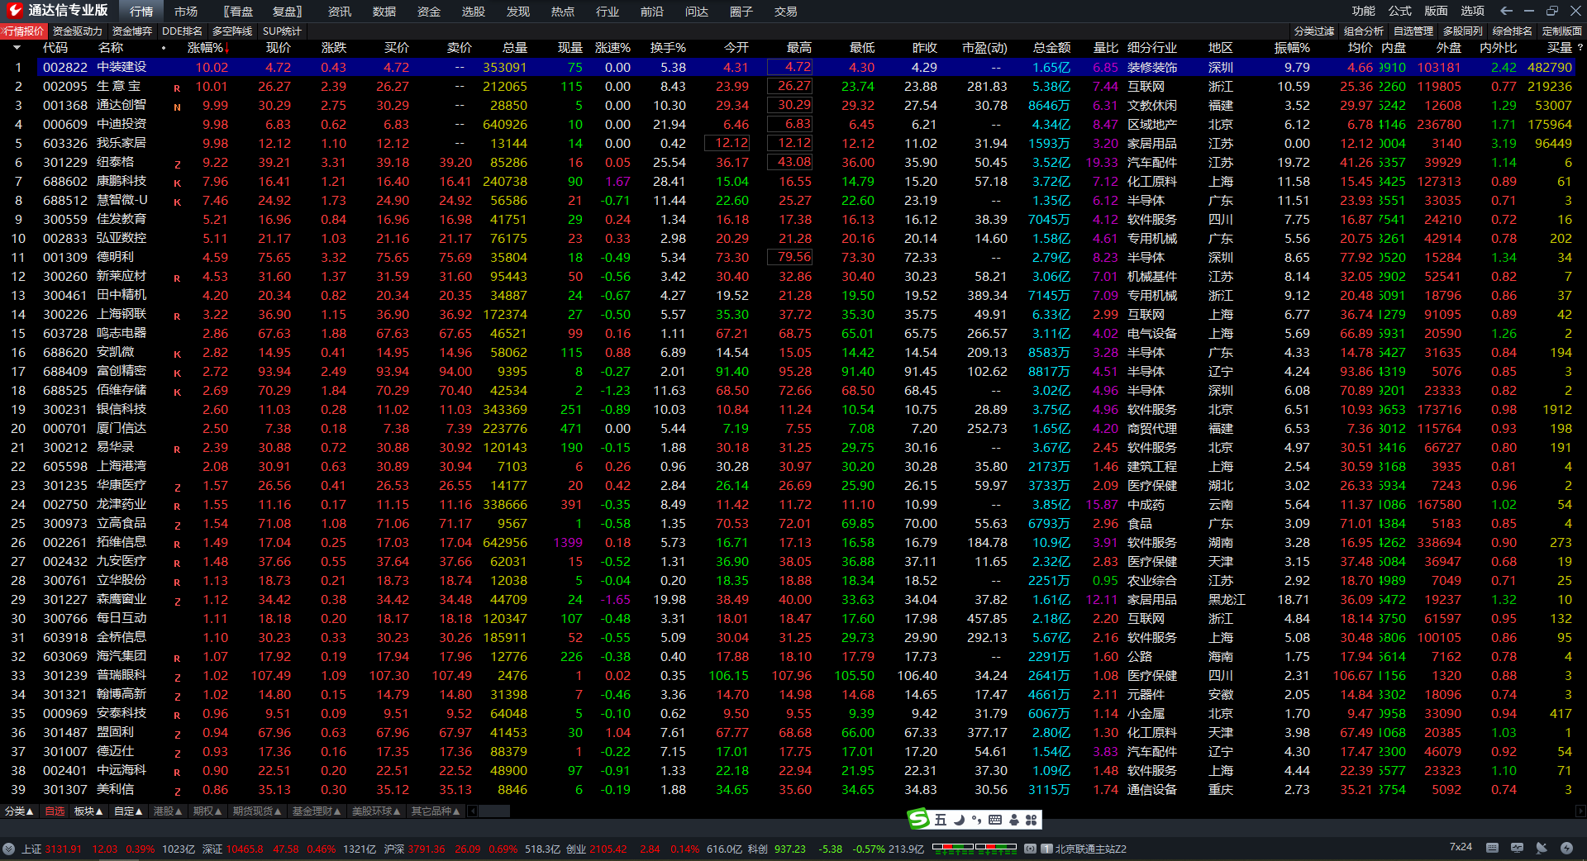Image resolution: width=1587 pixels, height=861 pixels.
Task: Open the 资讯 menu
Action: (340, 12)
